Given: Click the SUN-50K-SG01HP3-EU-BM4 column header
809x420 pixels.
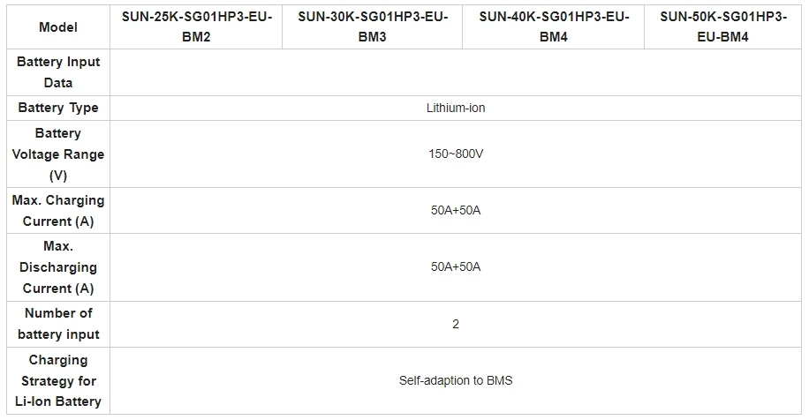Looking at the screenshot, I should click(x=722, y=27).
